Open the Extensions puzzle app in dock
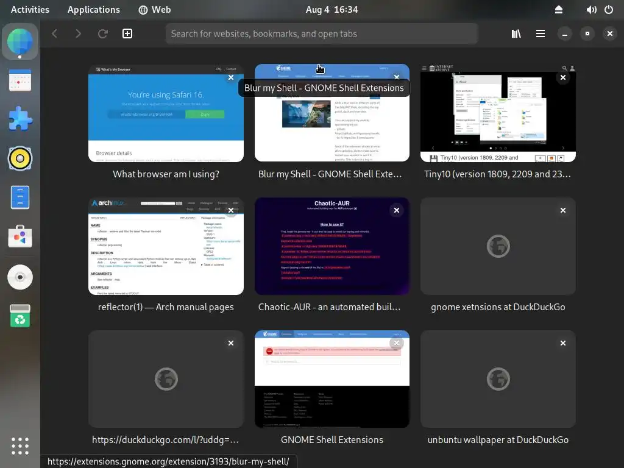 click(20, 119)
